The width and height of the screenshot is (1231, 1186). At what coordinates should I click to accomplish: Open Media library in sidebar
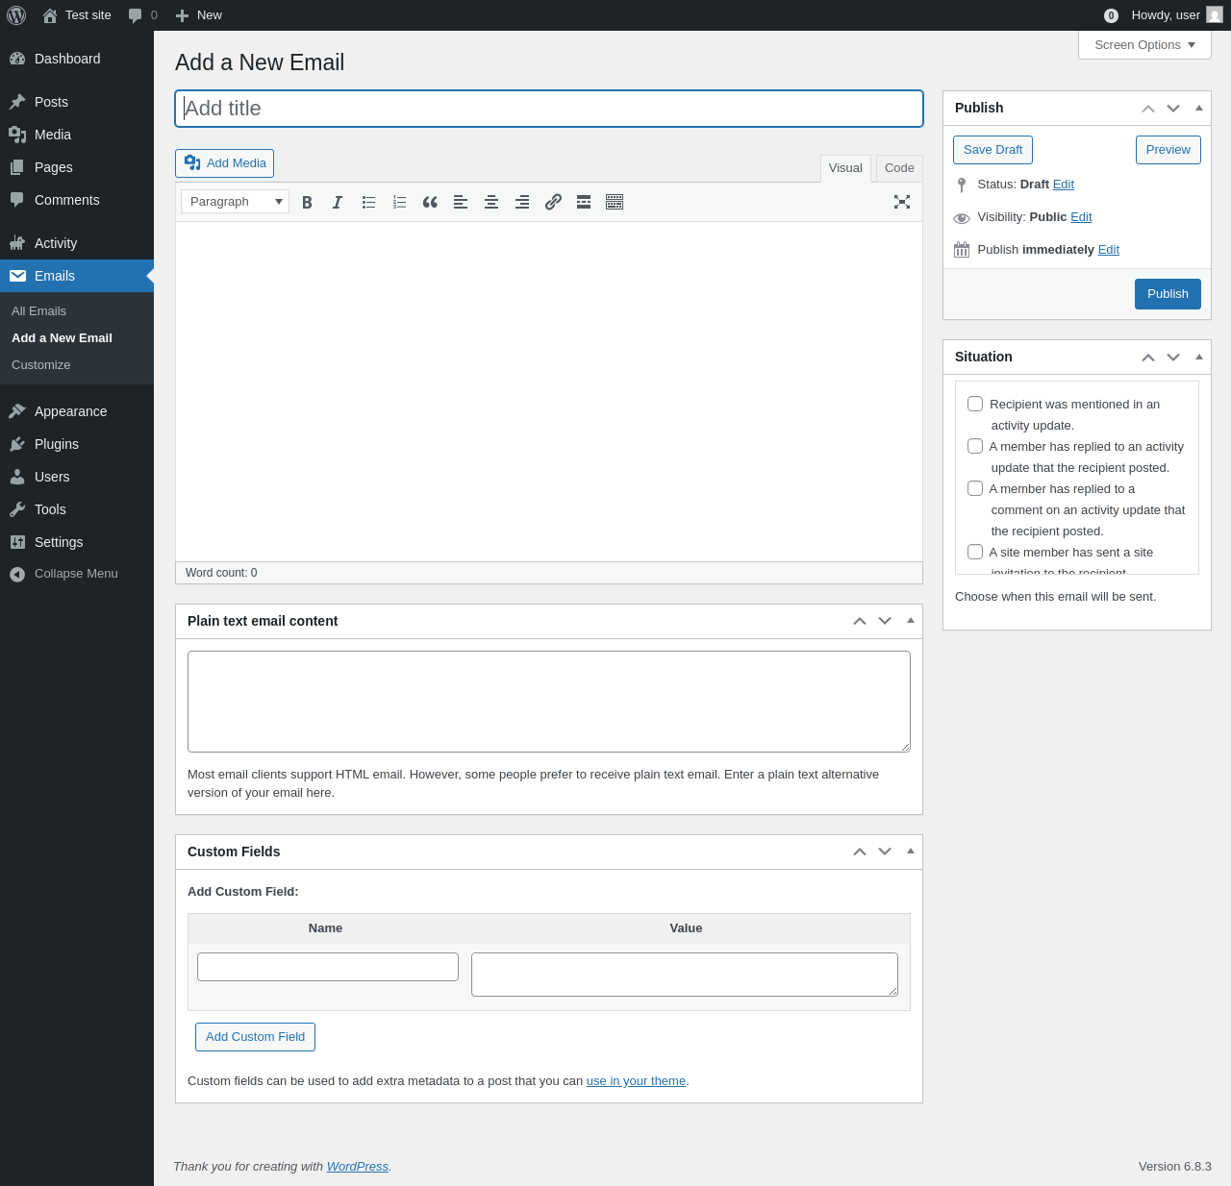click(77, 135)
